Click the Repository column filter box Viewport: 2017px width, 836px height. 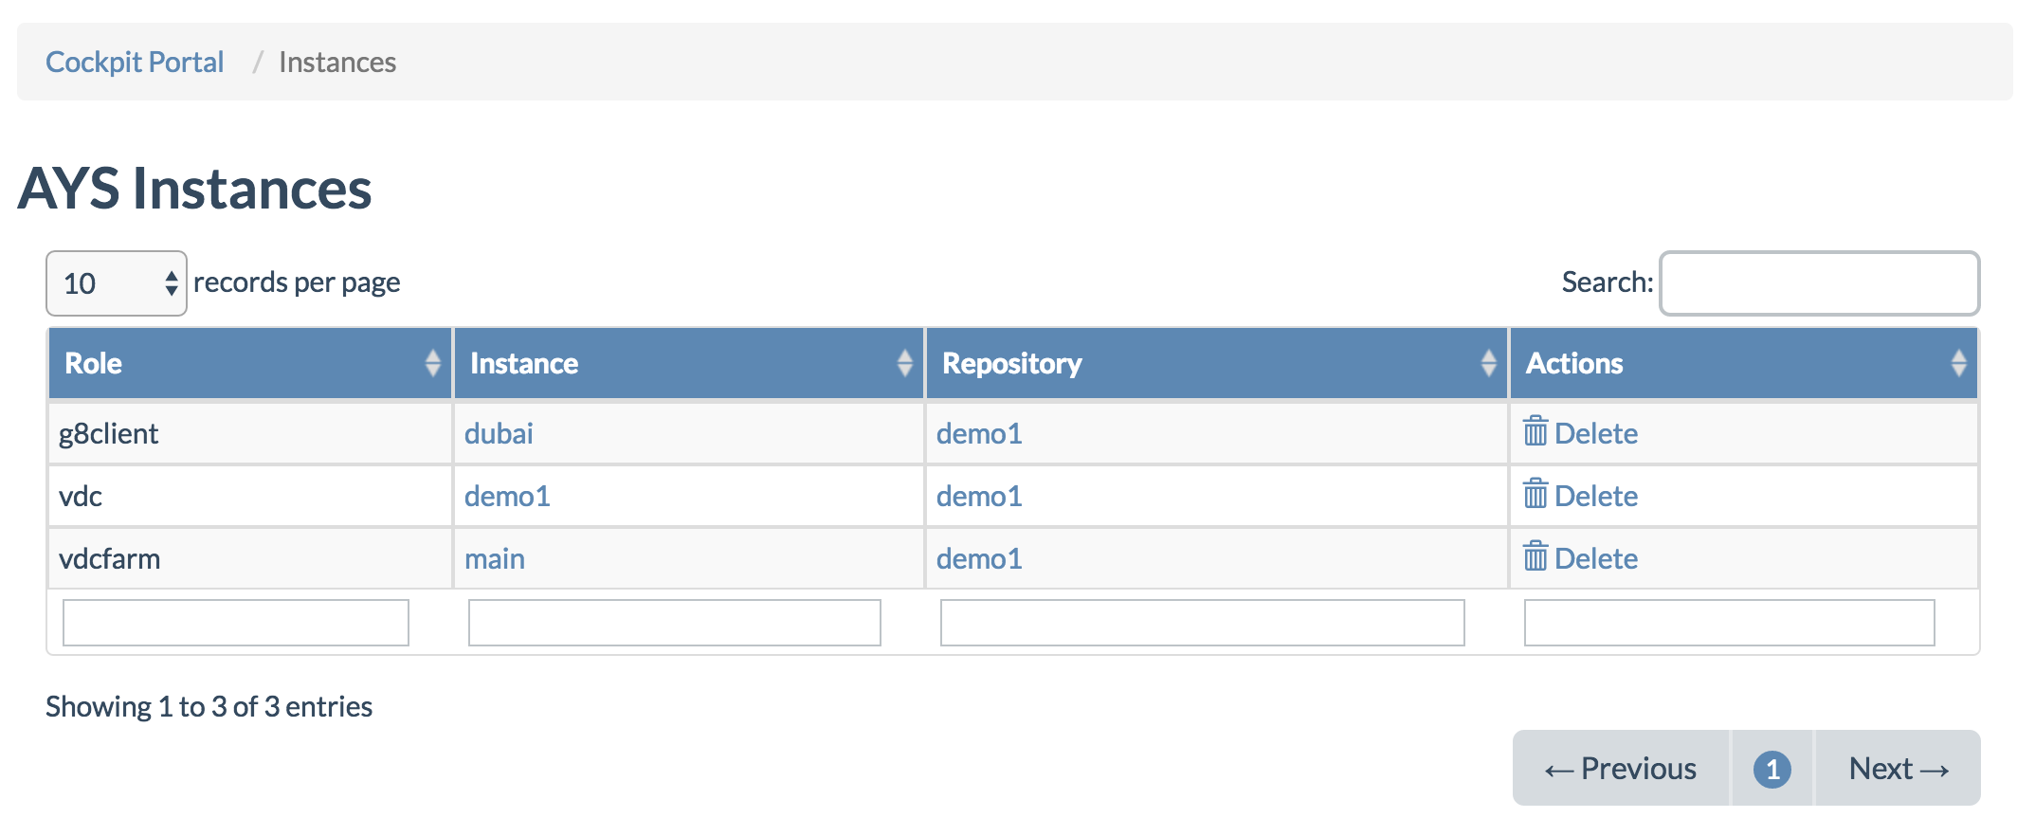(x=1202, y=623)
